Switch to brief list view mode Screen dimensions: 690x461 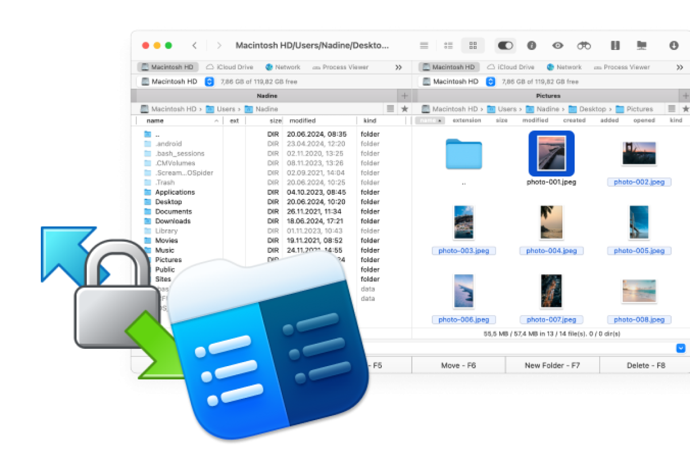click(x=448, y=45)
